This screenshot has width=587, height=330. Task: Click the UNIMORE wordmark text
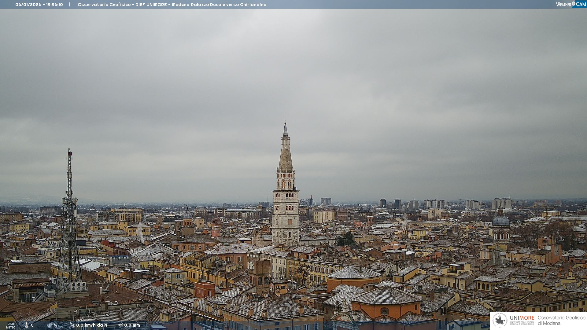pos(522,318)
